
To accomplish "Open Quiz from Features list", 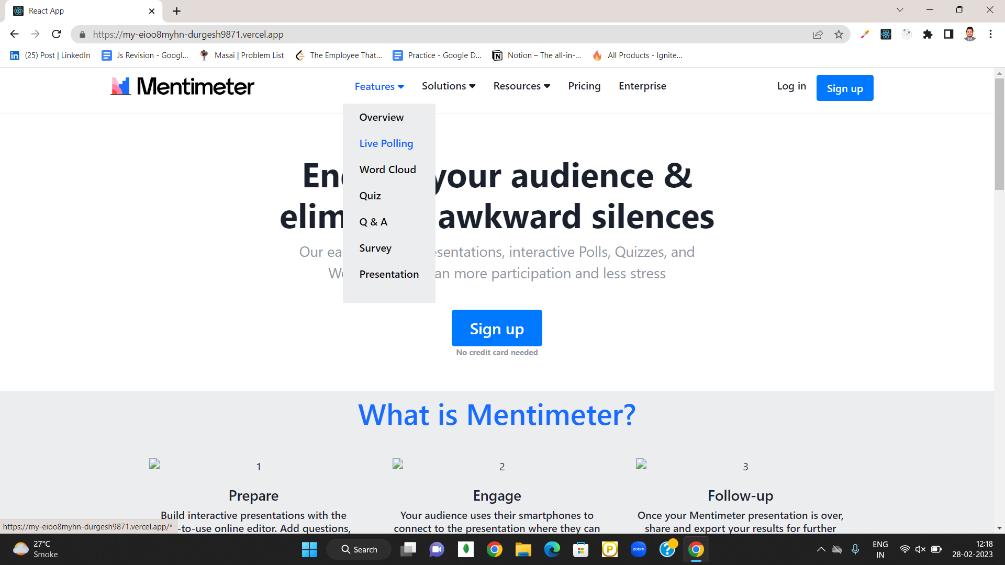I will click(370, 196).
